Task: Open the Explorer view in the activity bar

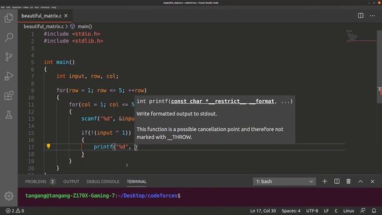Action: (9, 18)
